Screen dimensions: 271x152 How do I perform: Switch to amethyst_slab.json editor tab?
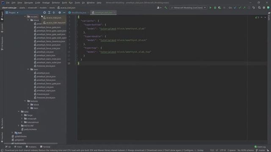(x=103, y=13)
